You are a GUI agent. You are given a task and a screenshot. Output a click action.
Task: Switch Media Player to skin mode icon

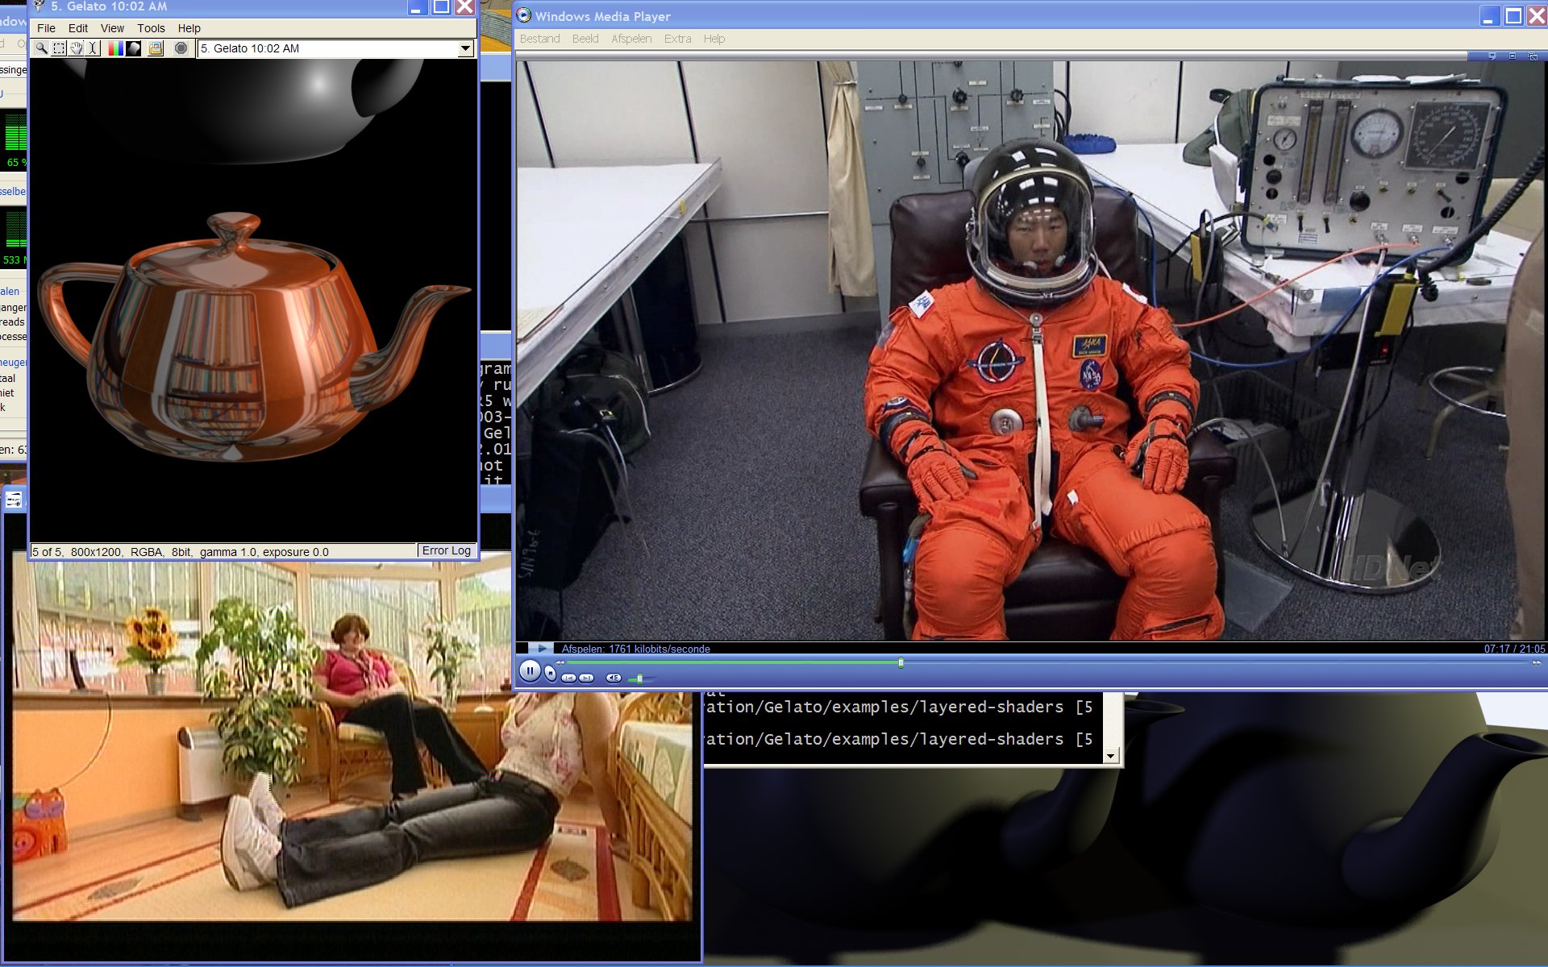(1533, 56)
